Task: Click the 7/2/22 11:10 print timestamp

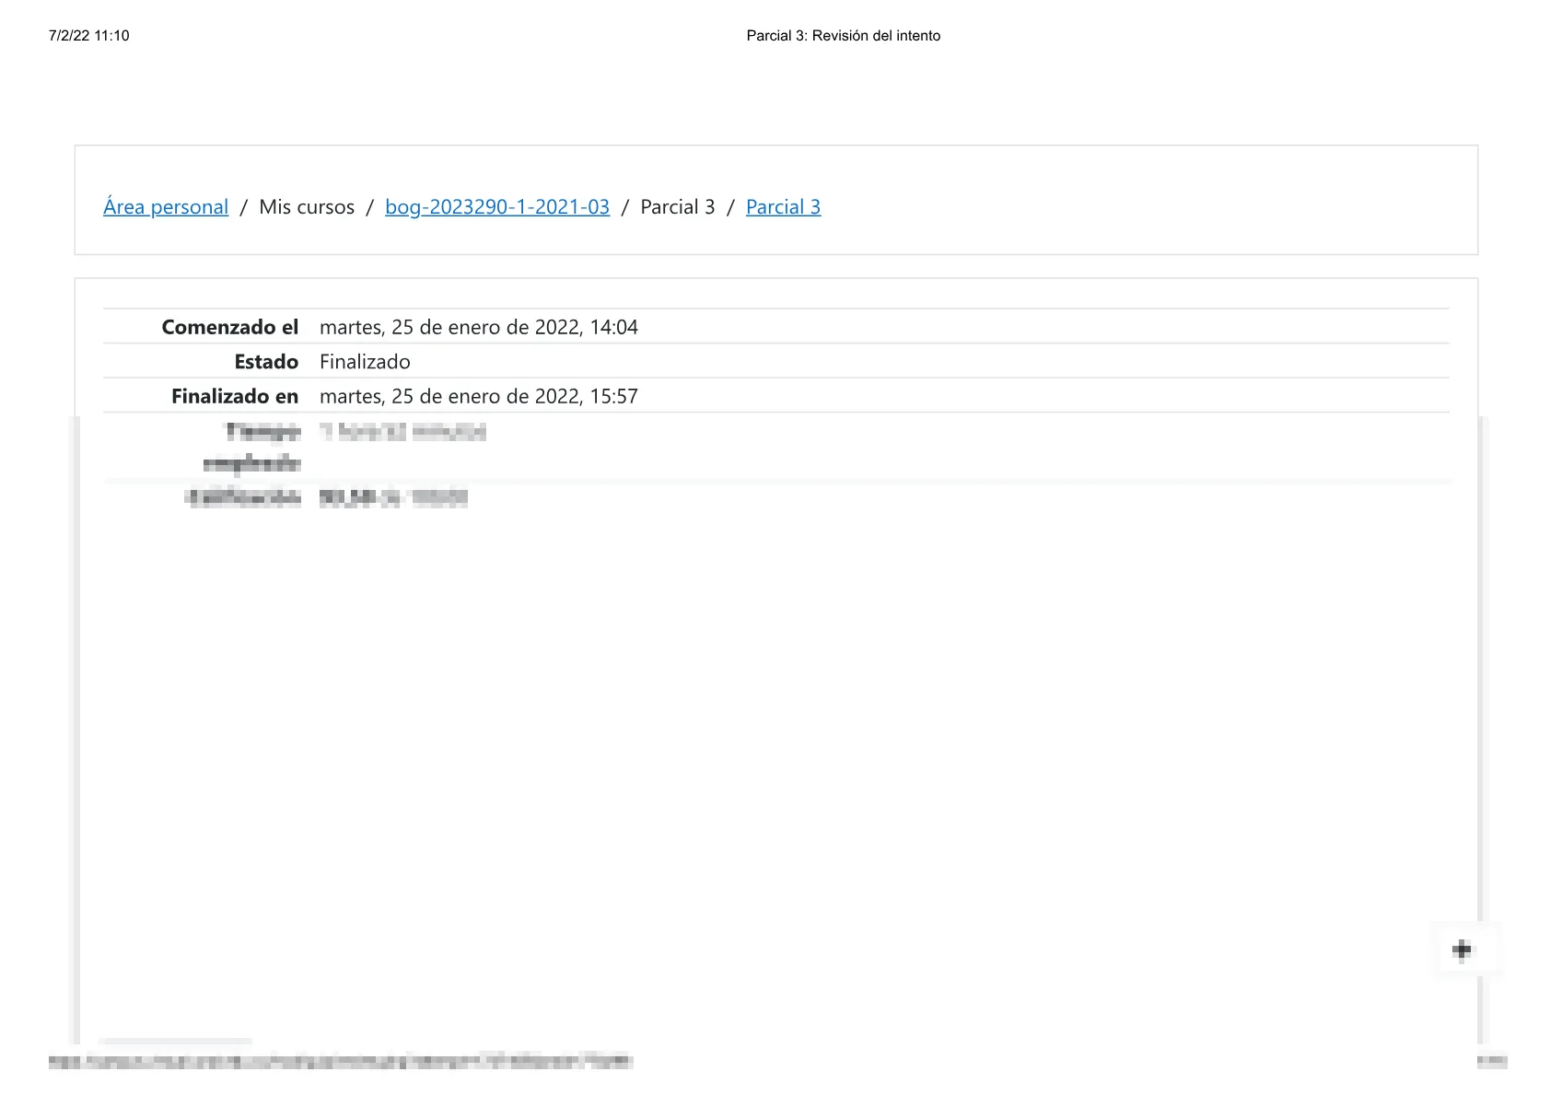Action: click(89, 36)
